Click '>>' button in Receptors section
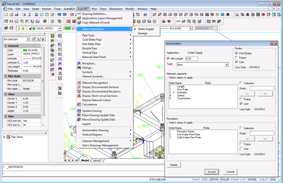The width and height of the screenshot is (283, 183). point(265,139)
